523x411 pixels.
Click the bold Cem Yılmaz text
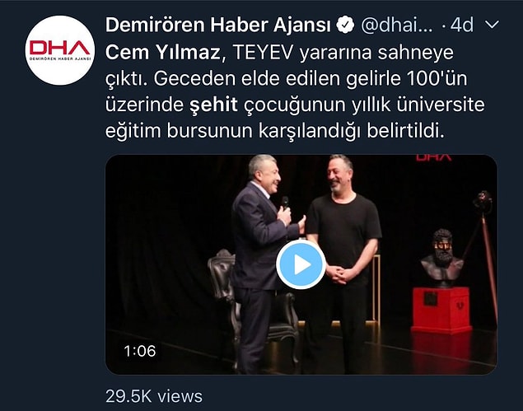pos(163,52)
